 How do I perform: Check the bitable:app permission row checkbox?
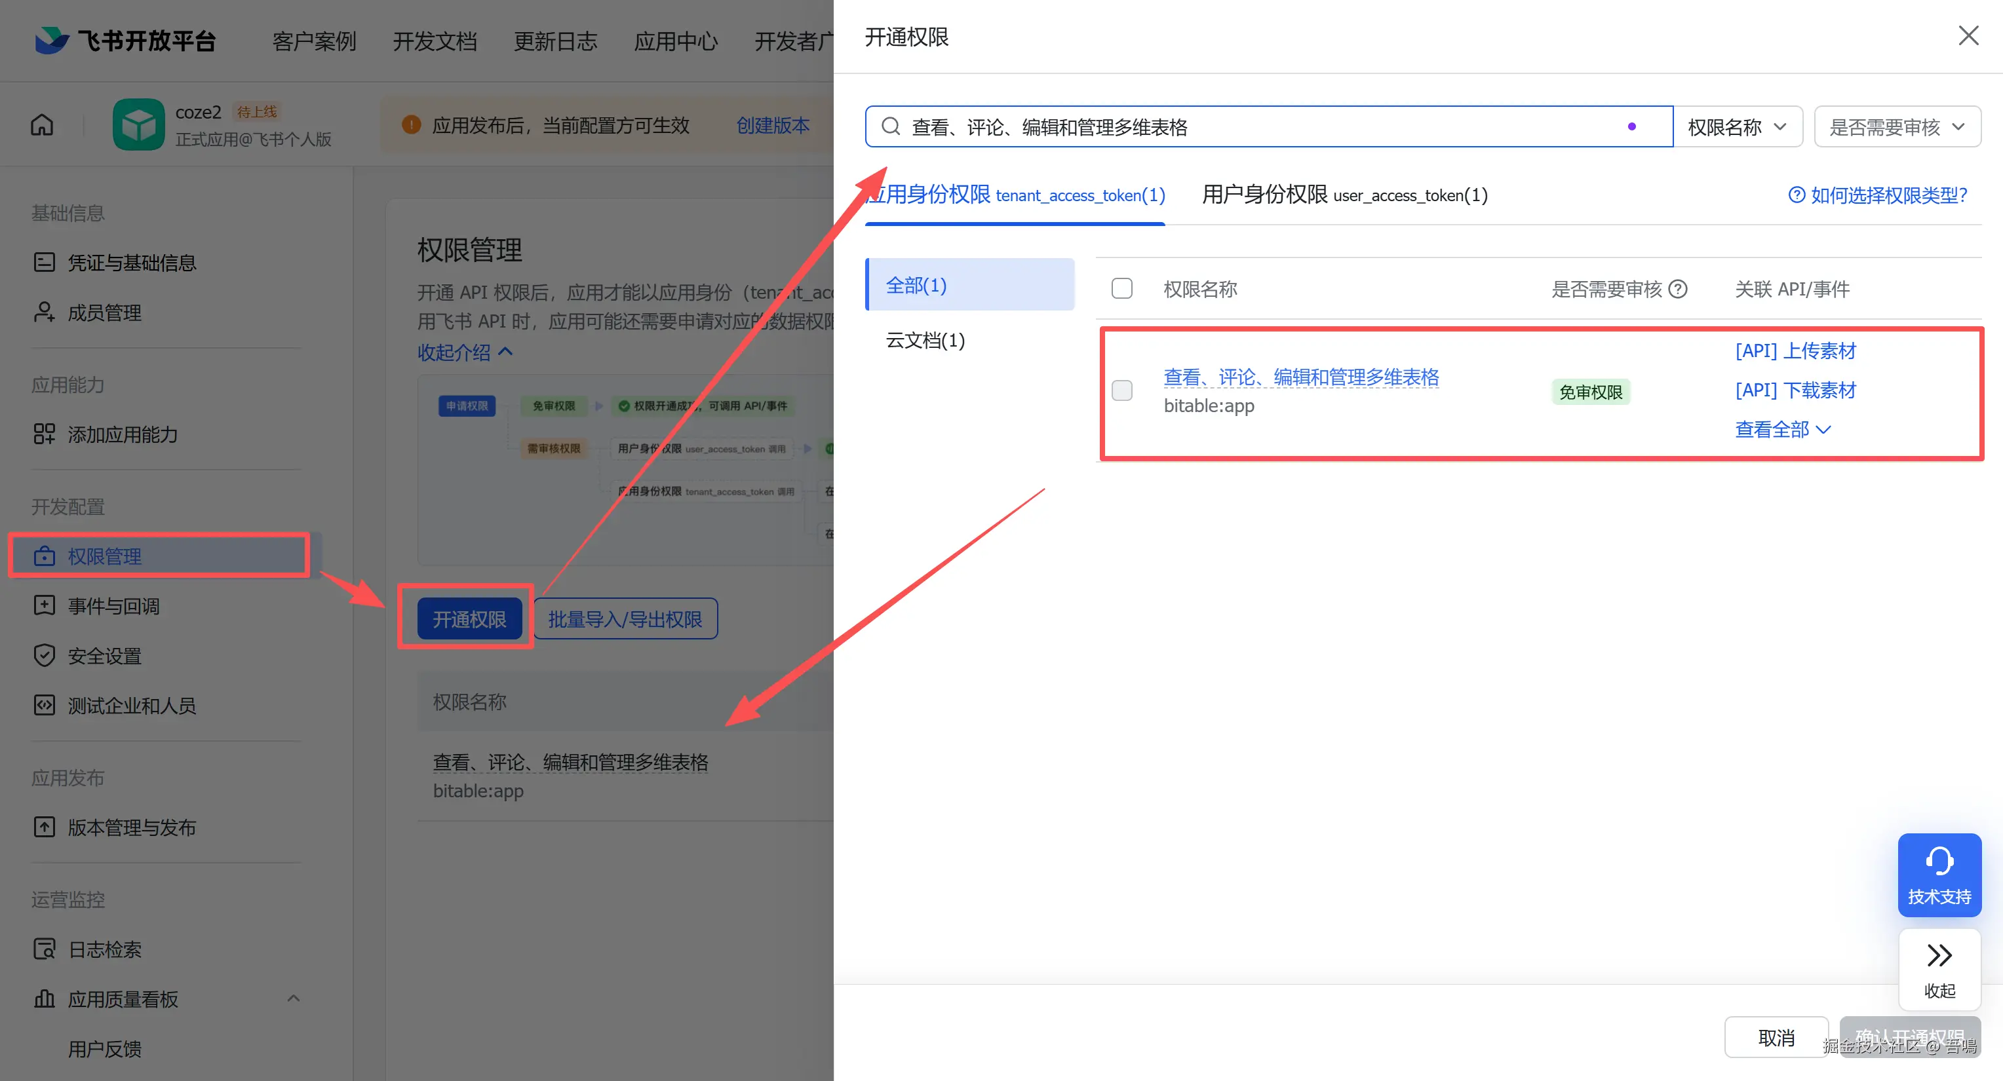[1121, 390]
